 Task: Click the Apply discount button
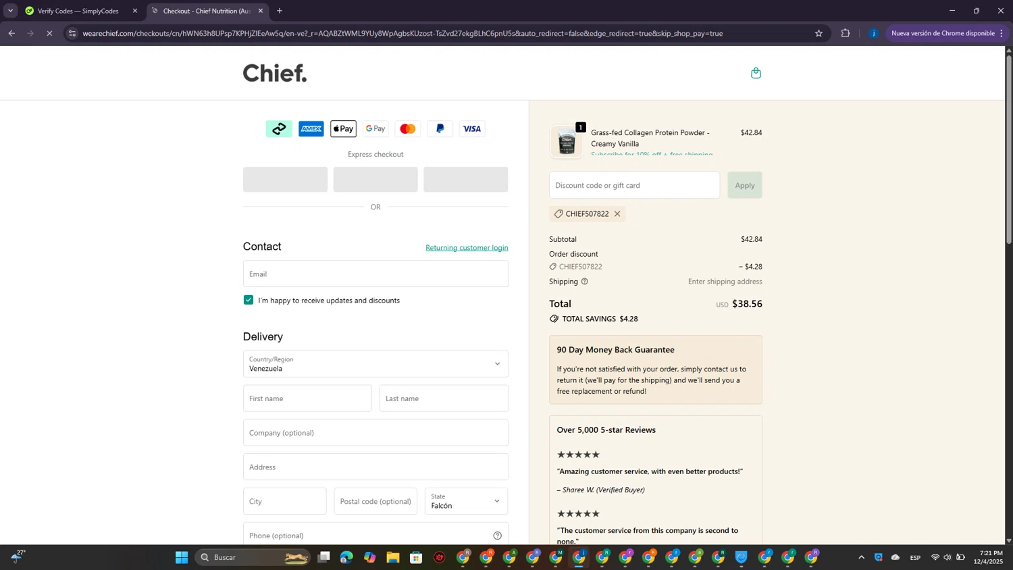pyautogui.click(x=745, y=185)
